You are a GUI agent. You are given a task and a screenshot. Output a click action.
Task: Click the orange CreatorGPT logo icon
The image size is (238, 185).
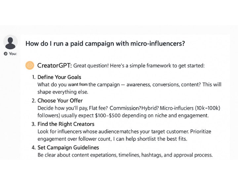tap(30, 65)
